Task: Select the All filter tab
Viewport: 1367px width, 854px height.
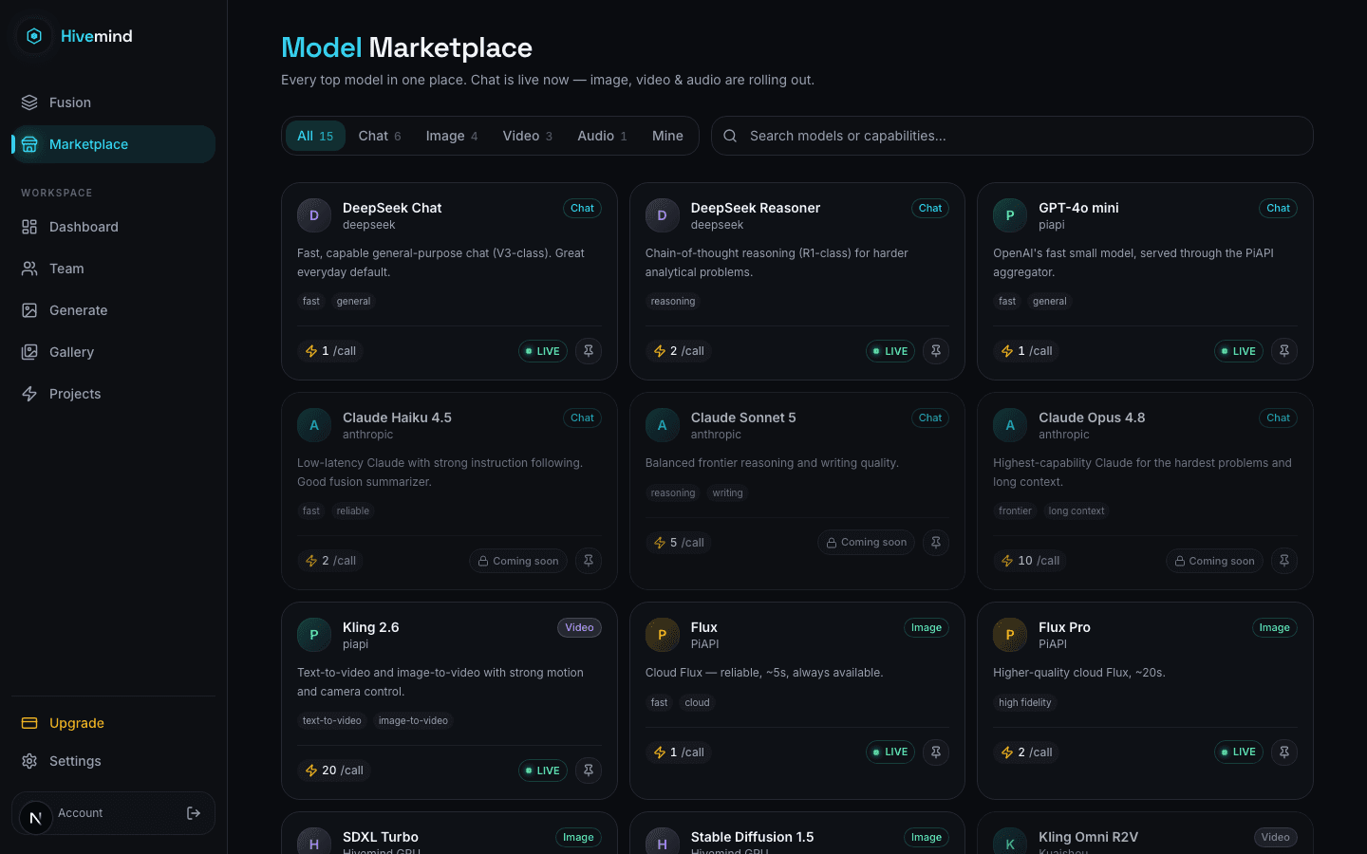Action: (315, 136)
